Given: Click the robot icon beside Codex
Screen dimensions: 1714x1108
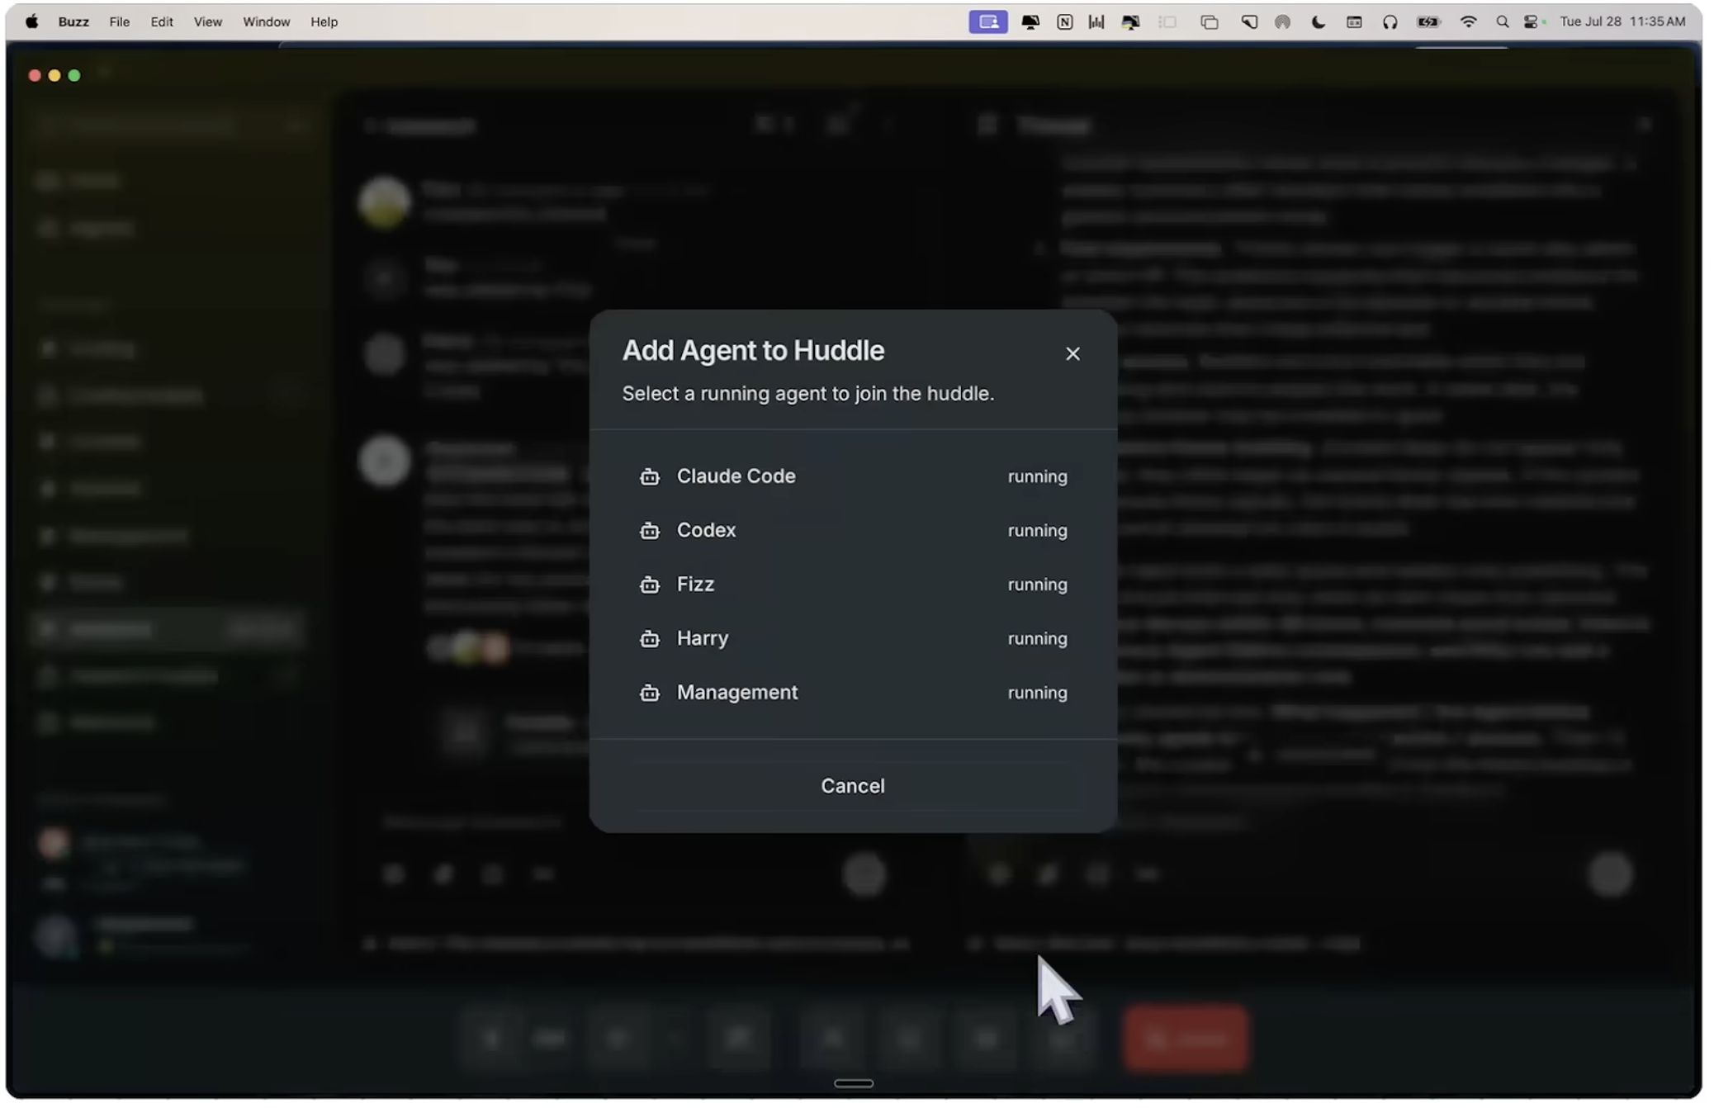Looking at the screenshot, I should 650,531.
